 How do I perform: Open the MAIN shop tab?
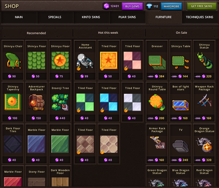(x=19, y=17)
